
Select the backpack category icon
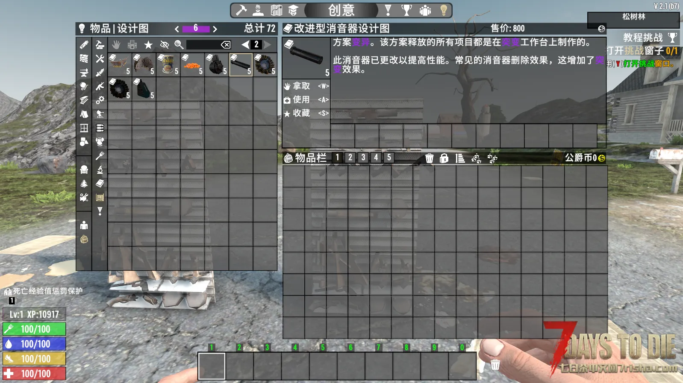pyautogui.click(x=84, y=239)
